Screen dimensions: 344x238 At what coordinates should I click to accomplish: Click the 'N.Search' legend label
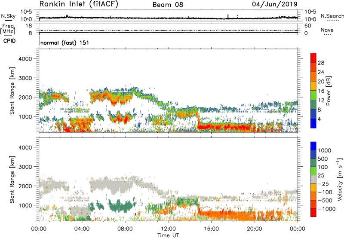(332, 16)
